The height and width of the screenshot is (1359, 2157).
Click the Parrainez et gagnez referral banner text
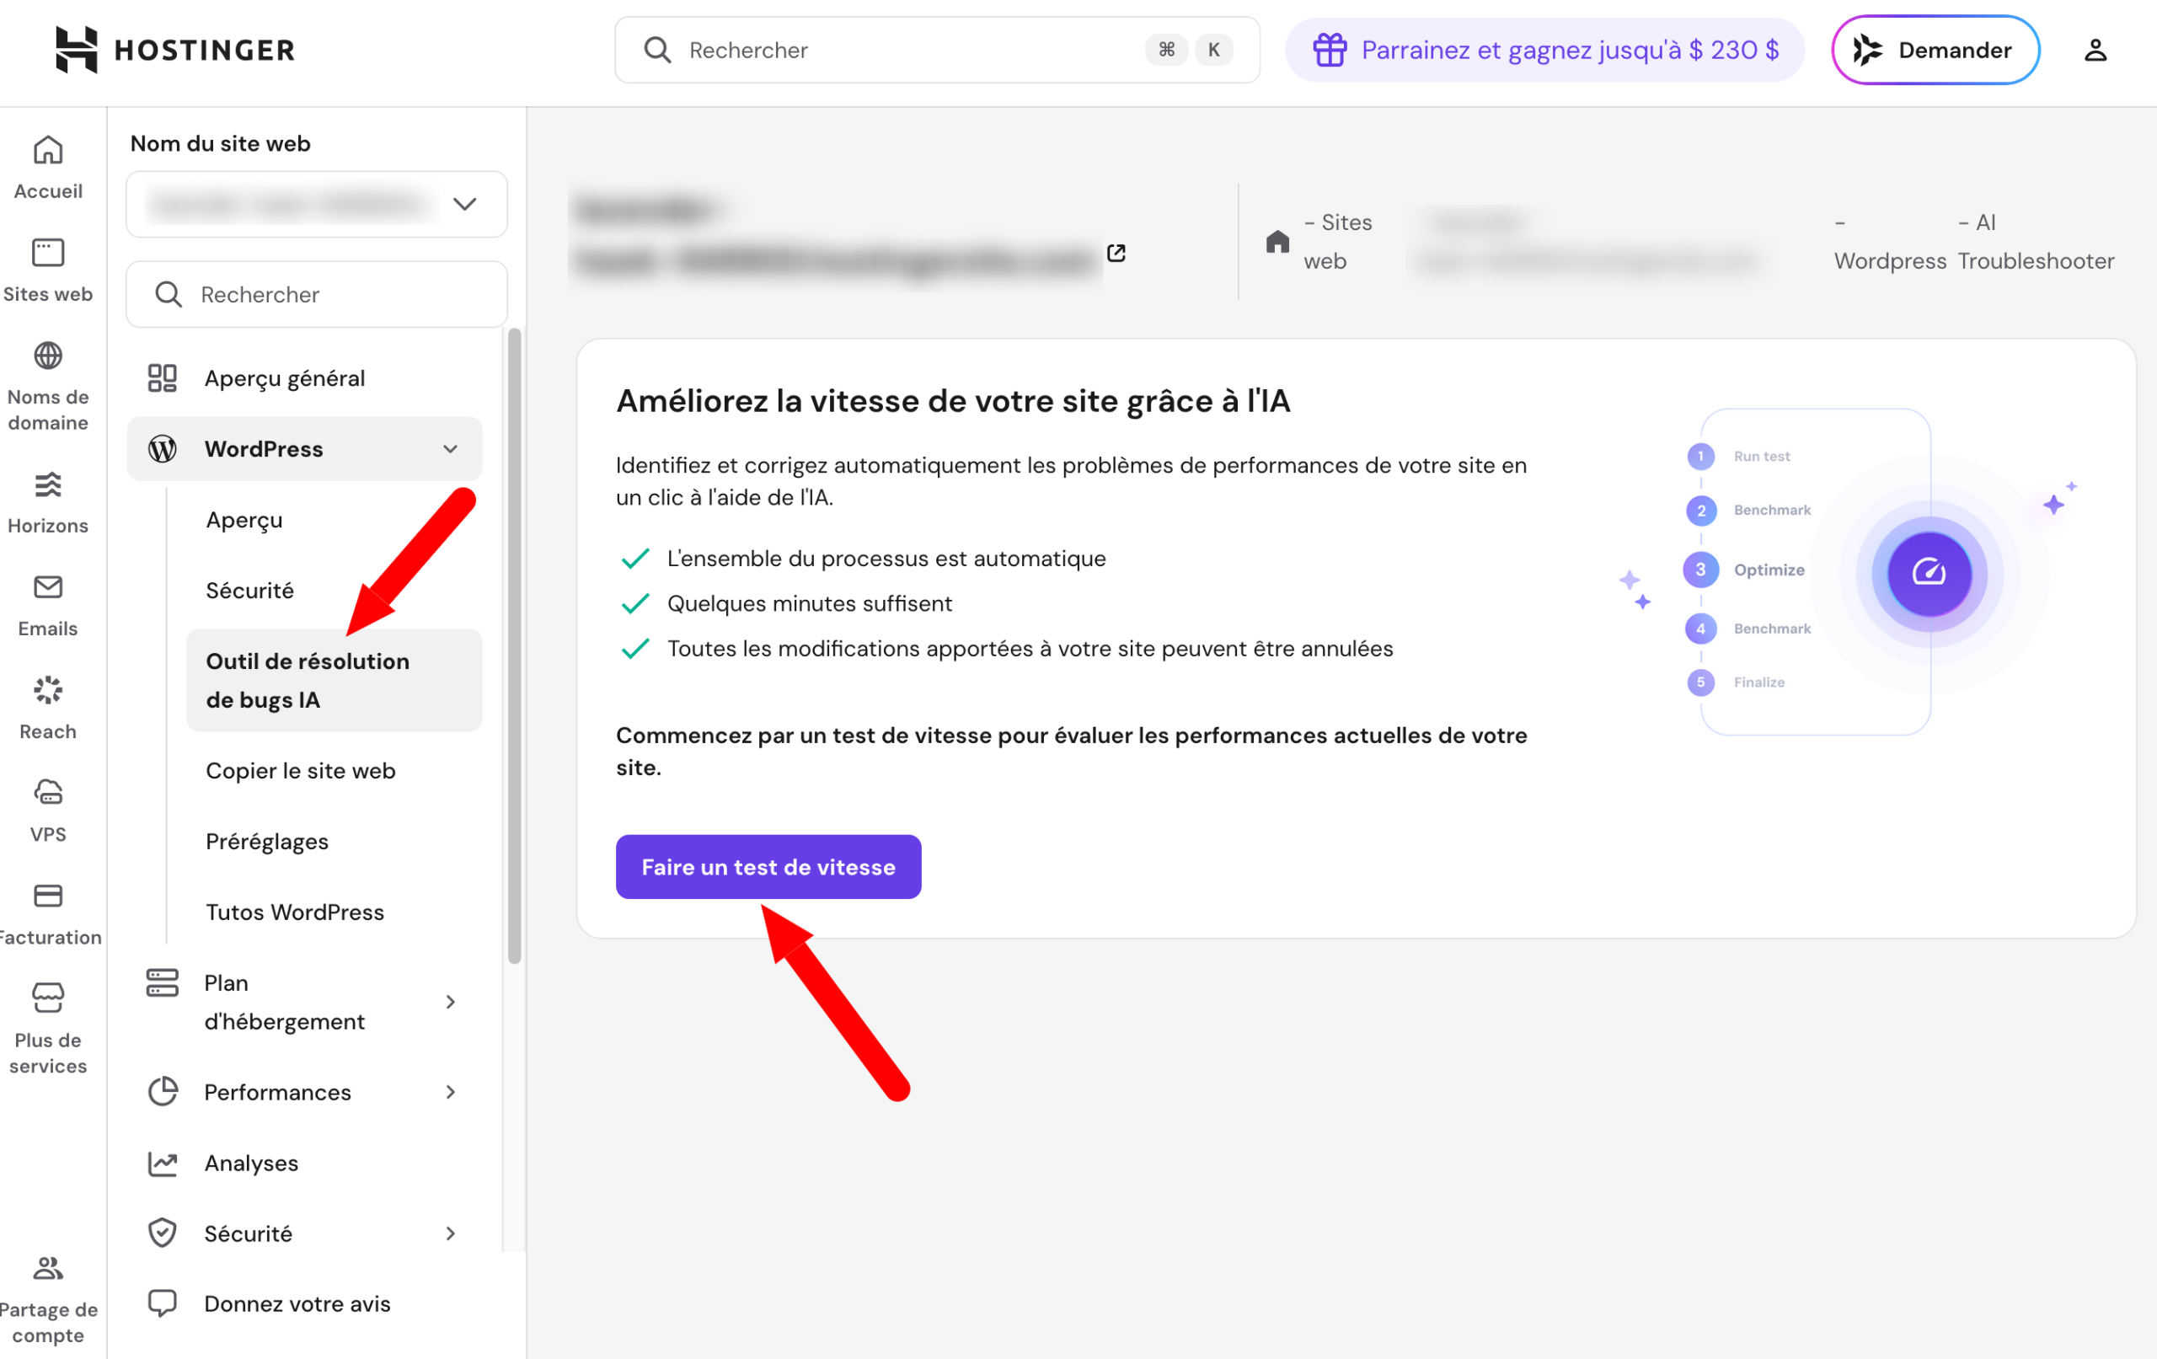tap(1571, 51)
